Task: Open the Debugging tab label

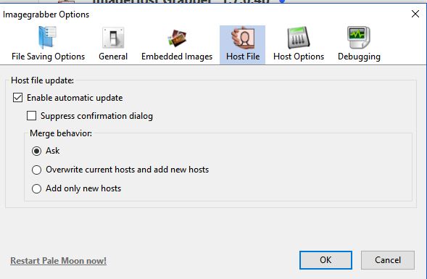Action: (359, 57)
